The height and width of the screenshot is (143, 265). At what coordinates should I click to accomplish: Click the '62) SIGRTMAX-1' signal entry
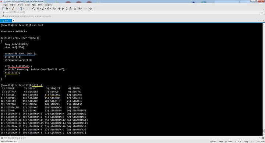coord(77,133)
